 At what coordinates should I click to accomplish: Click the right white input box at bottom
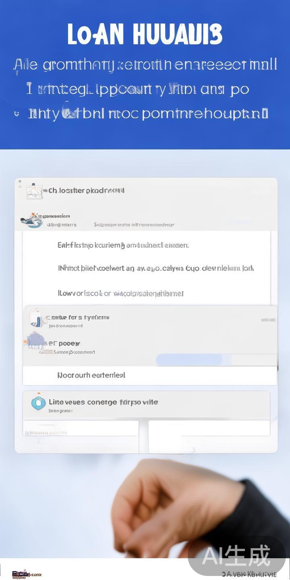(209, 428)
